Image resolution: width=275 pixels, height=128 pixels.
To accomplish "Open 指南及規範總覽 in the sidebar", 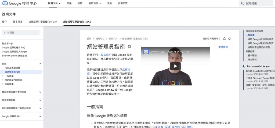I will coord(12,68).
